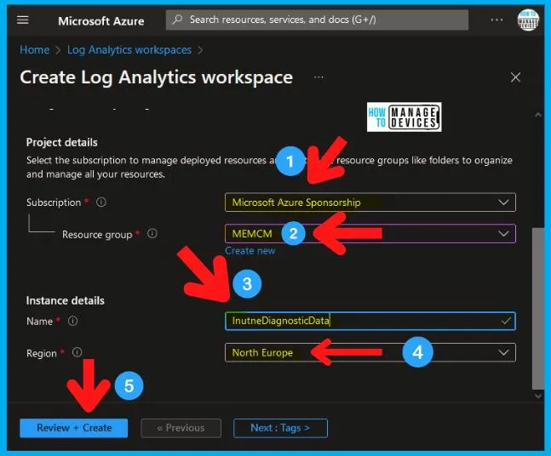Show the Region info icon
551x456 pixels.
coord(77,352)
